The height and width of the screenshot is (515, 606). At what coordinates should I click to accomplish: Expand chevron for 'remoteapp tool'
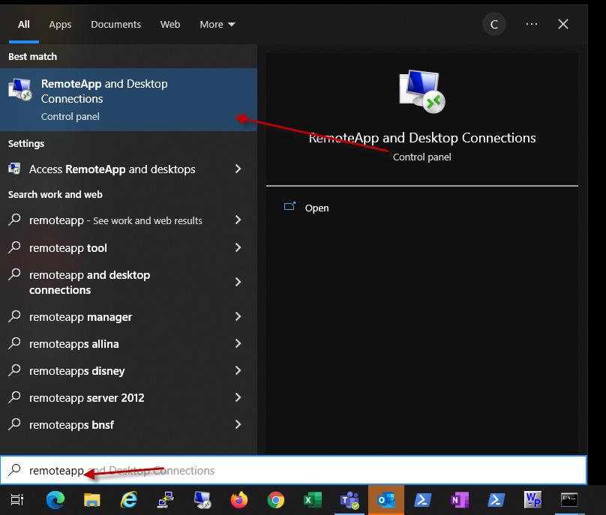tap(238, 247)
